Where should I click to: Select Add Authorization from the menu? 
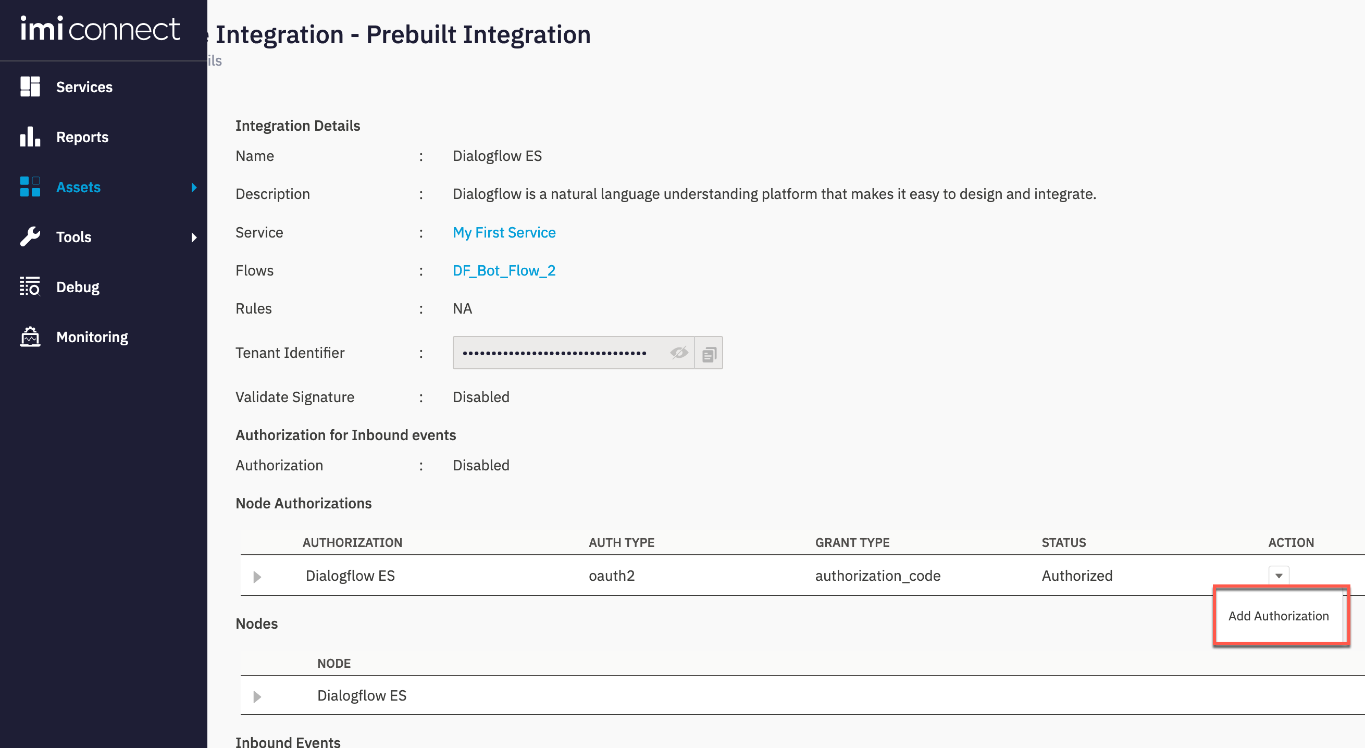point(1279,616)
